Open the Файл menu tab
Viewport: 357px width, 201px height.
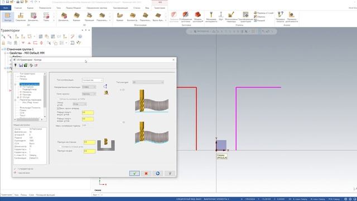pyautogui.click(x=6, y=8)
